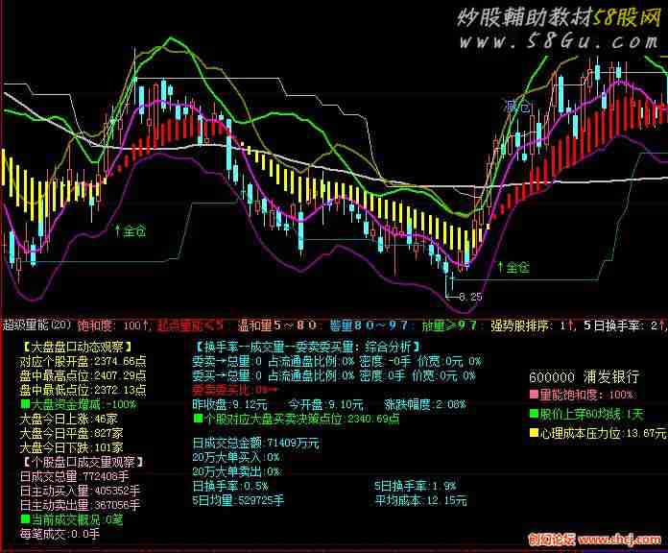Click the 委买→总量:0 row

coord(334,375)
